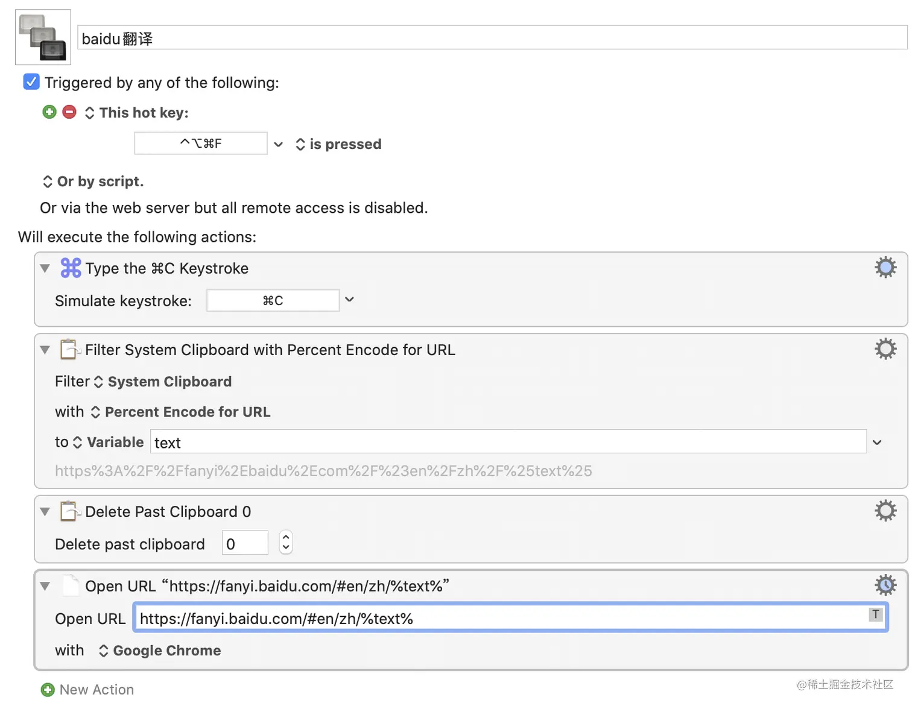This screenshot has height=709, width=912.
Task: Open gear menu for Delete Past Clipboard
Action: [885, 511]
